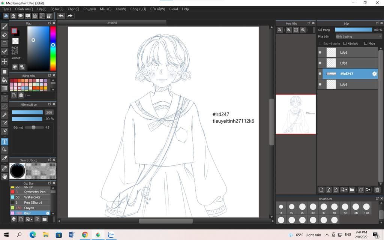This screenshot has width=384, height=240.
Task: Select the transparent color swatch
Action: point(15,41)
